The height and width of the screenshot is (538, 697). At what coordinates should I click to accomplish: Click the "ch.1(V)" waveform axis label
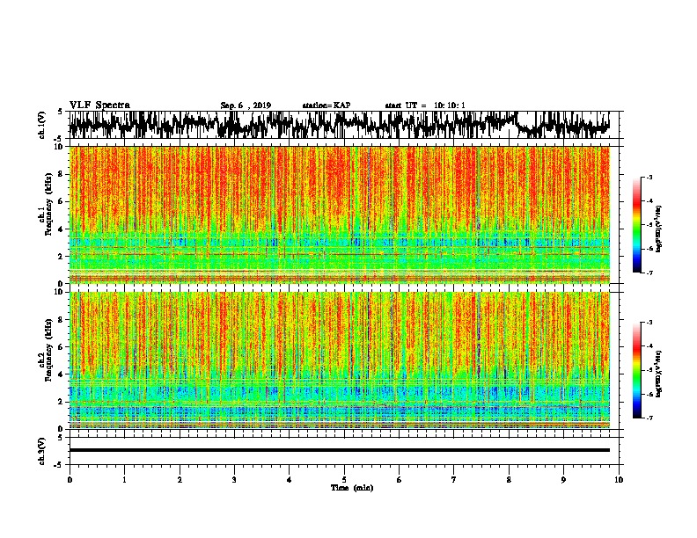(41, 125)
